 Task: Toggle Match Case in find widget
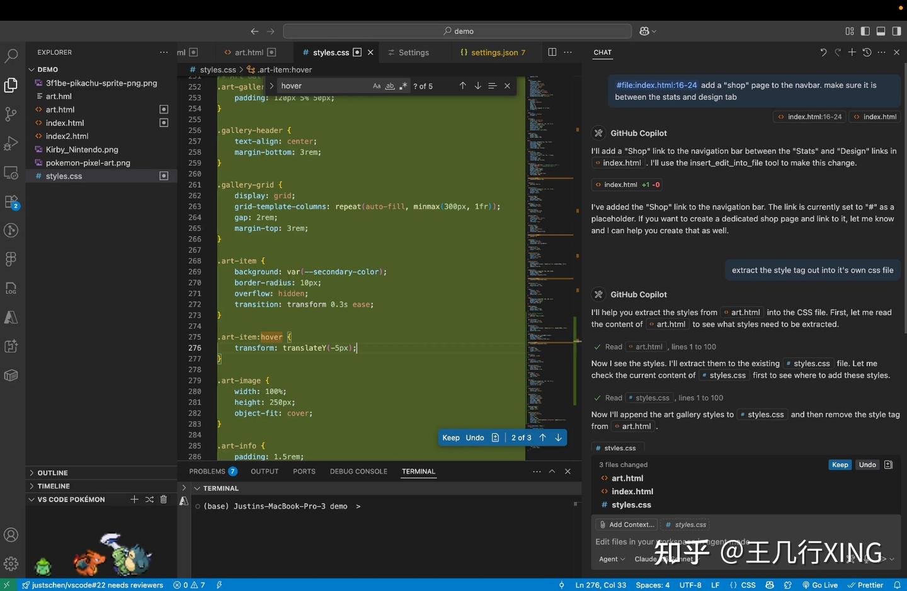point(377,86)
